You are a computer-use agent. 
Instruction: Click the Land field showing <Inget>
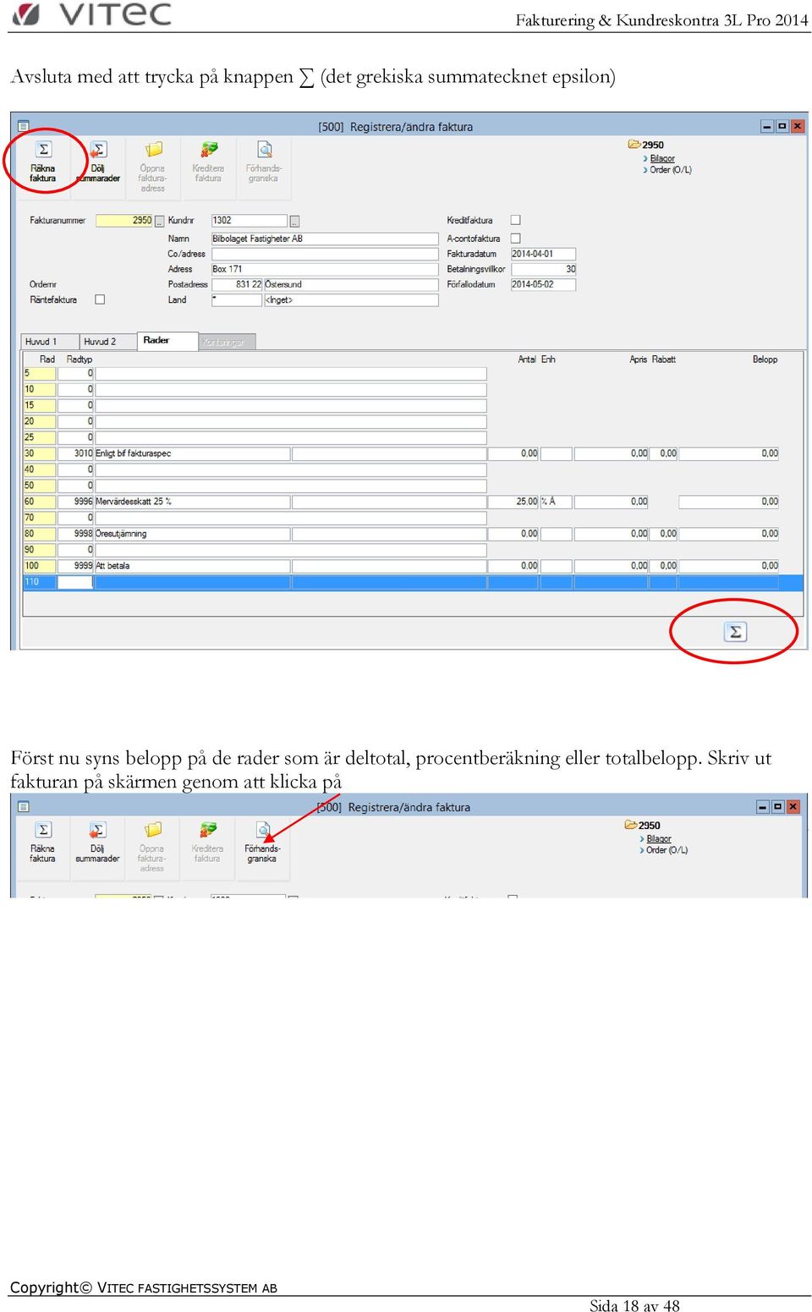click(351, 299)
